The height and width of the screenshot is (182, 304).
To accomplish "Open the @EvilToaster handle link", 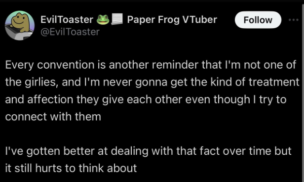I will point(70,32).
